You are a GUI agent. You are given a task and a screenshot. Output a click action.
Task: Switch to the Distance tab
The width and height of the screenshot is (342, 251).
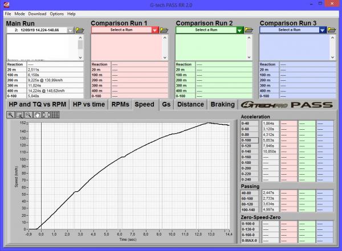coord(190,104)
